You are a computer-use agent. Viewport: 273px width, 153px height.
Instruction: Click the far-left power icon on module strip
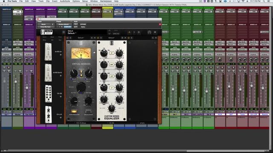click(x=67, y=38)
